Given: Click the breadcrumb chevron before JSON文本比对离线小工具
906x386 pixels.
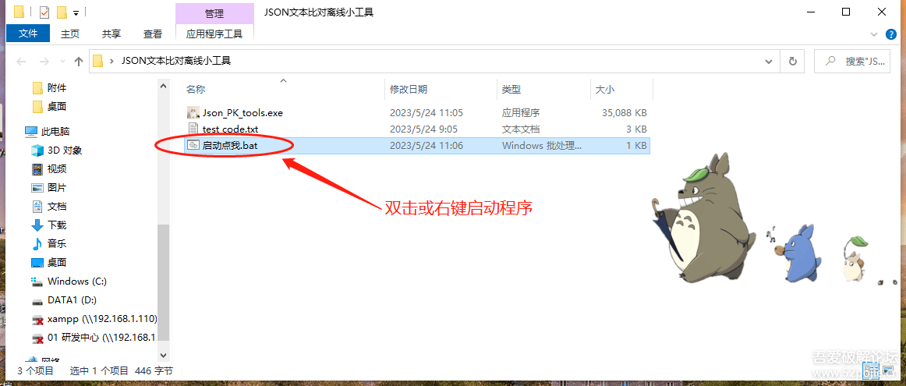Looking at the screenshot, I should 111,61.
